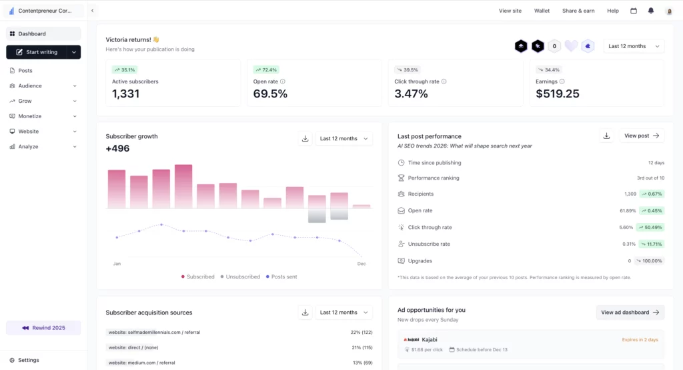683x370 pixels.
Task: Open the notifications bell
Action: [x=651, y=11]
